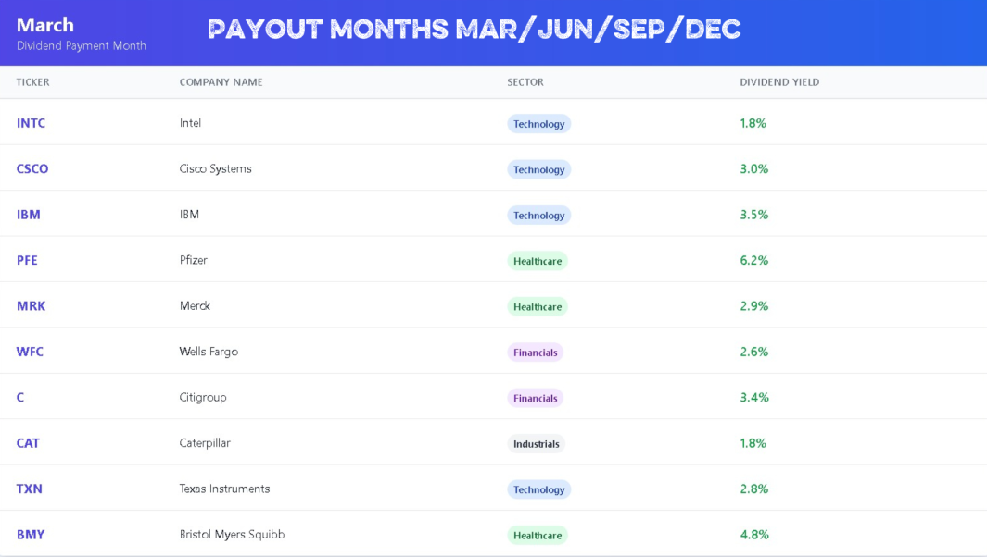Sort by the Sector column header

525,82
